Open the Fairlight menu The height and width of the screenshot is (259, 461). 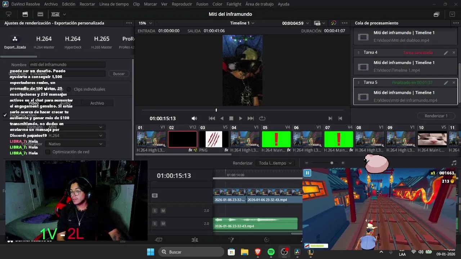(234, 4)
